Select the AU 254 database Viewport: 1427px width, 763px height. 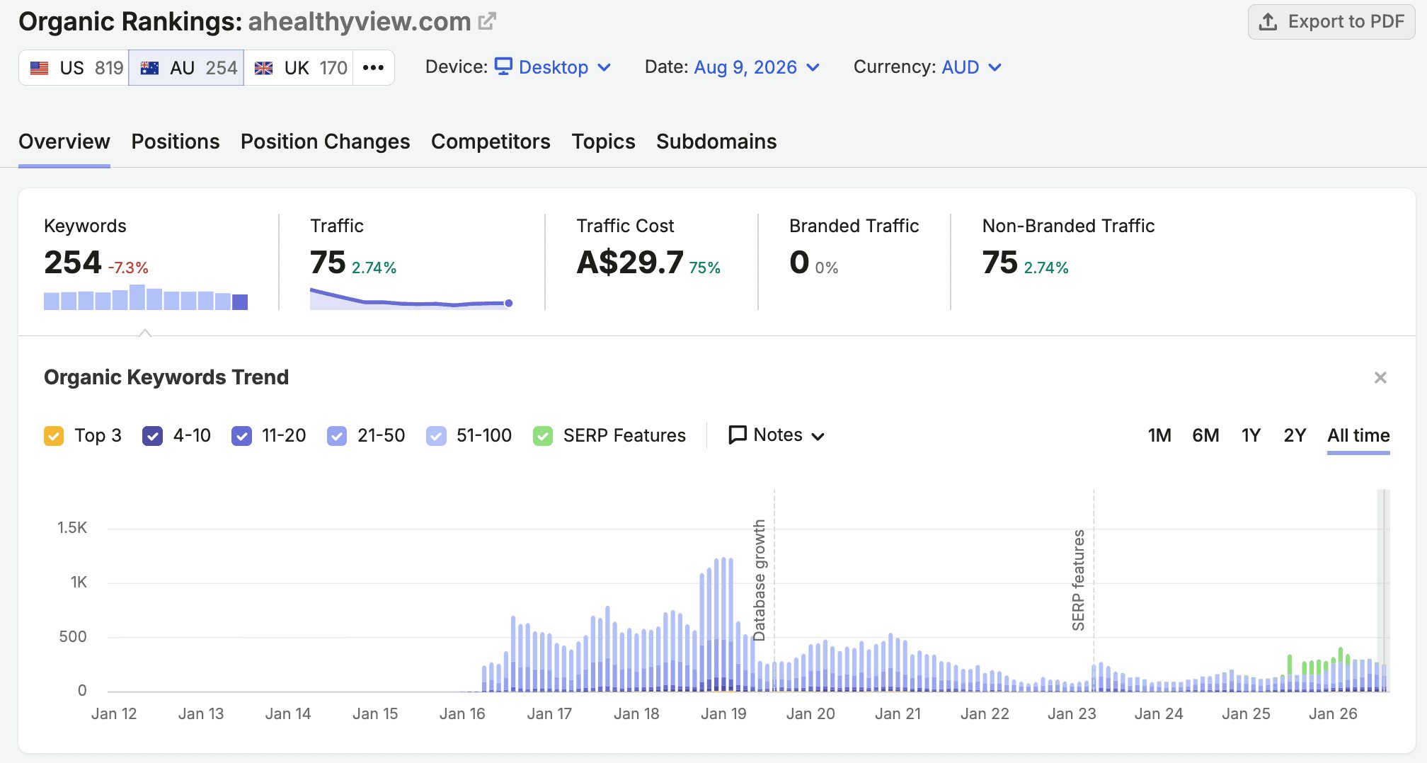[186, 68]
